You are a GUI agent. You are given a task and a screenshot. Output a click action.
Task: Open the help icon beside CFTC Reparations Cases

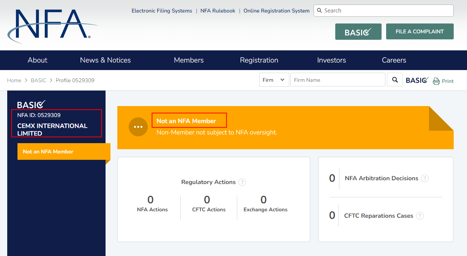[x=420, y=216]
